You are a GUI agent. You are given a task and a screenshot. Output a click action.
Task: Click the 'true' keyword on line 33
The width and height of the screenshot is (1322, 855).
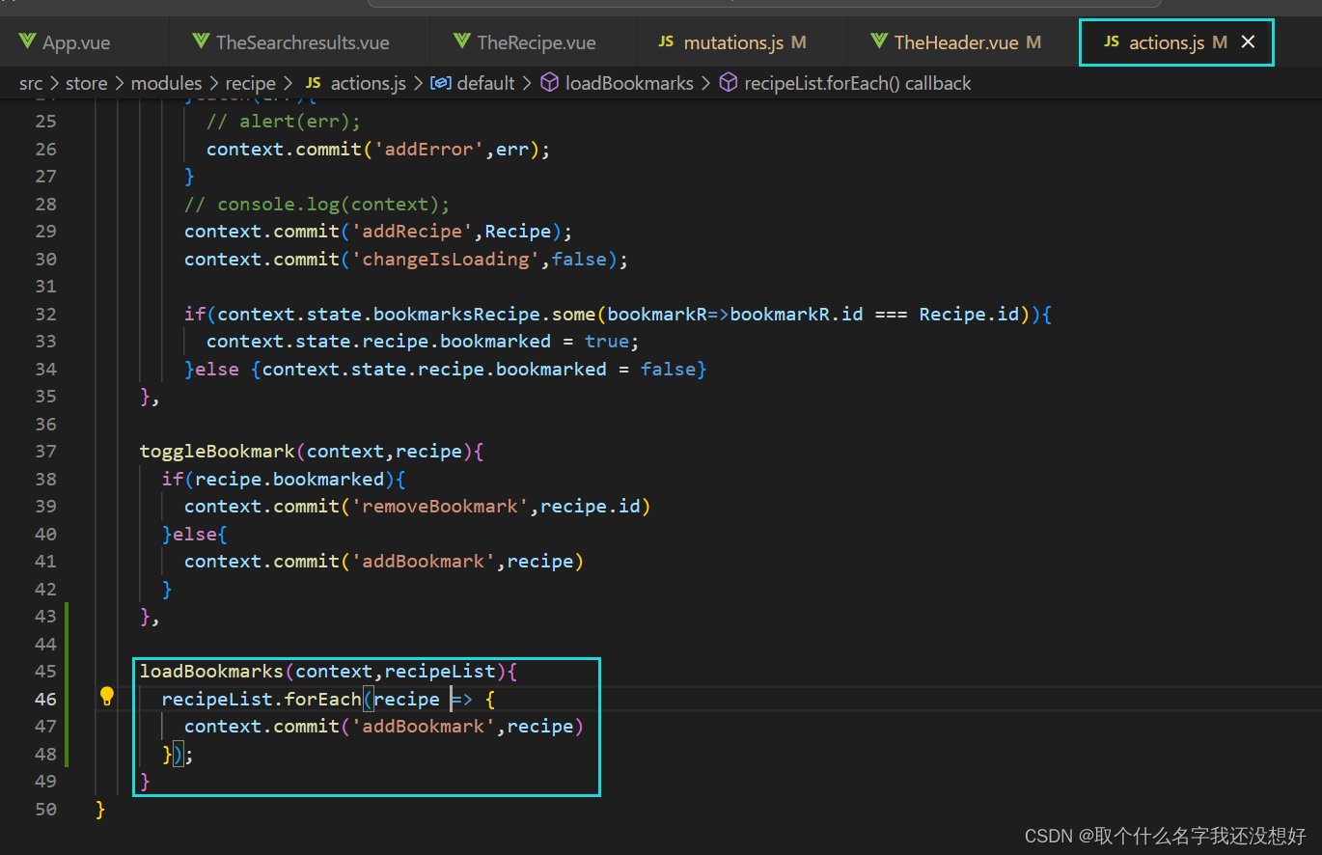(x=606, y=341)
